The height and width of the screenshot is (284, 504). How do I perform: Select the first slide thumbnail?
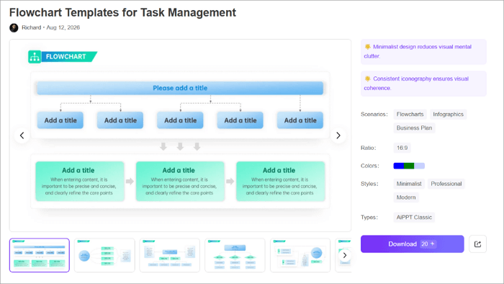click(40, 255)
